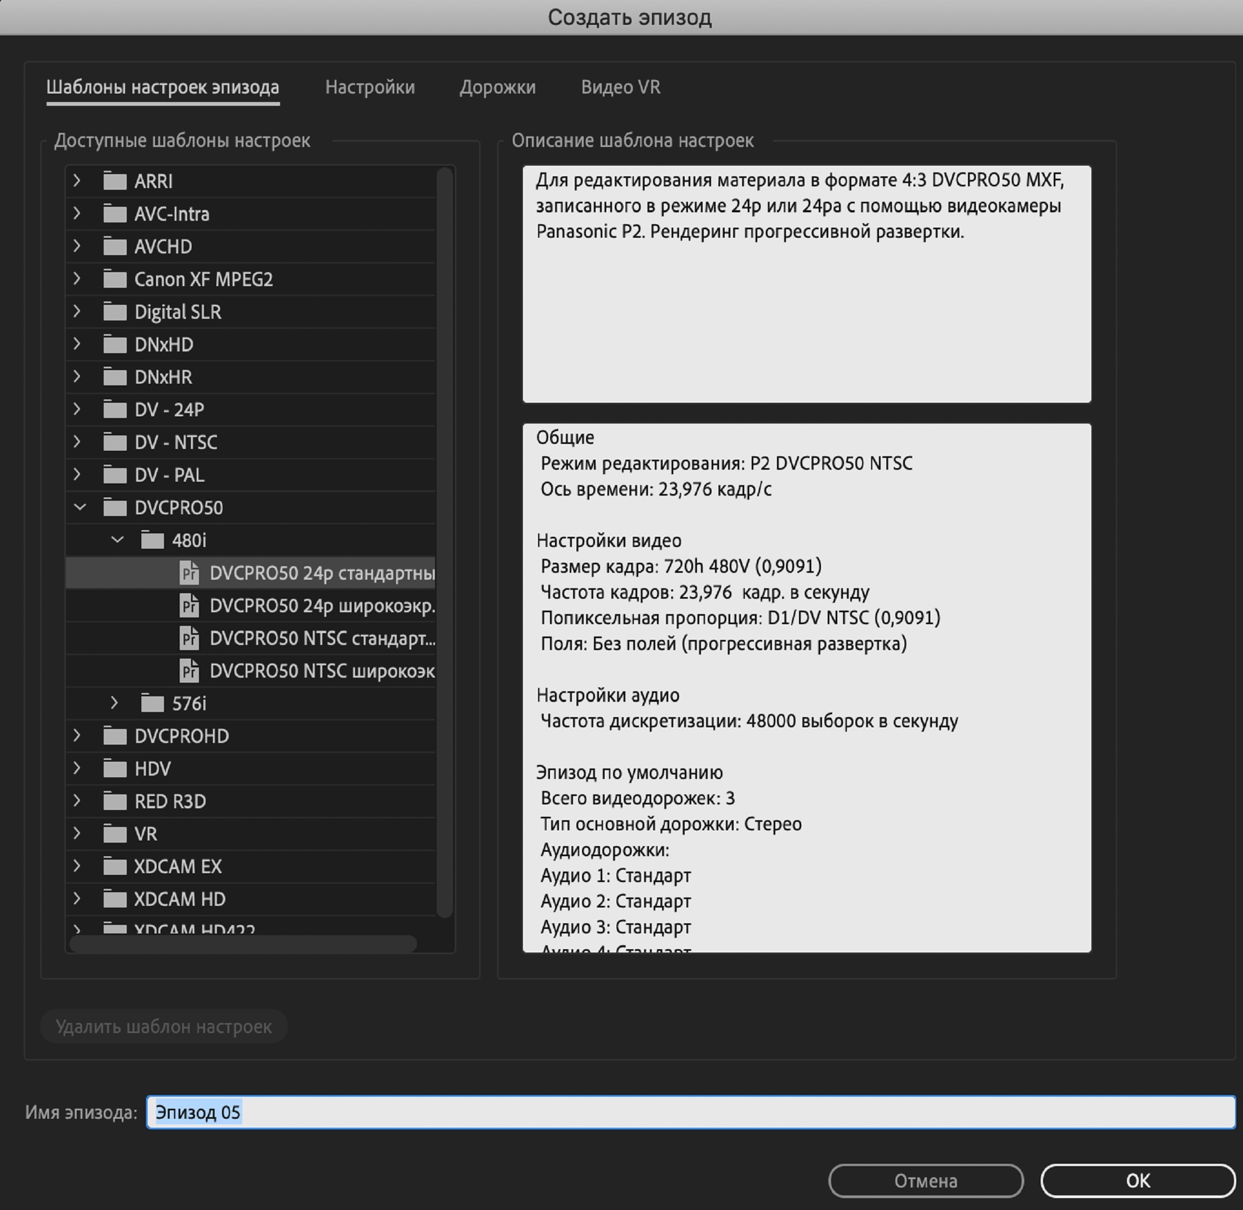Select the RED R3D folder icon
Image resolution: width=1243 pixels, height=1210 pixels.
115,802
